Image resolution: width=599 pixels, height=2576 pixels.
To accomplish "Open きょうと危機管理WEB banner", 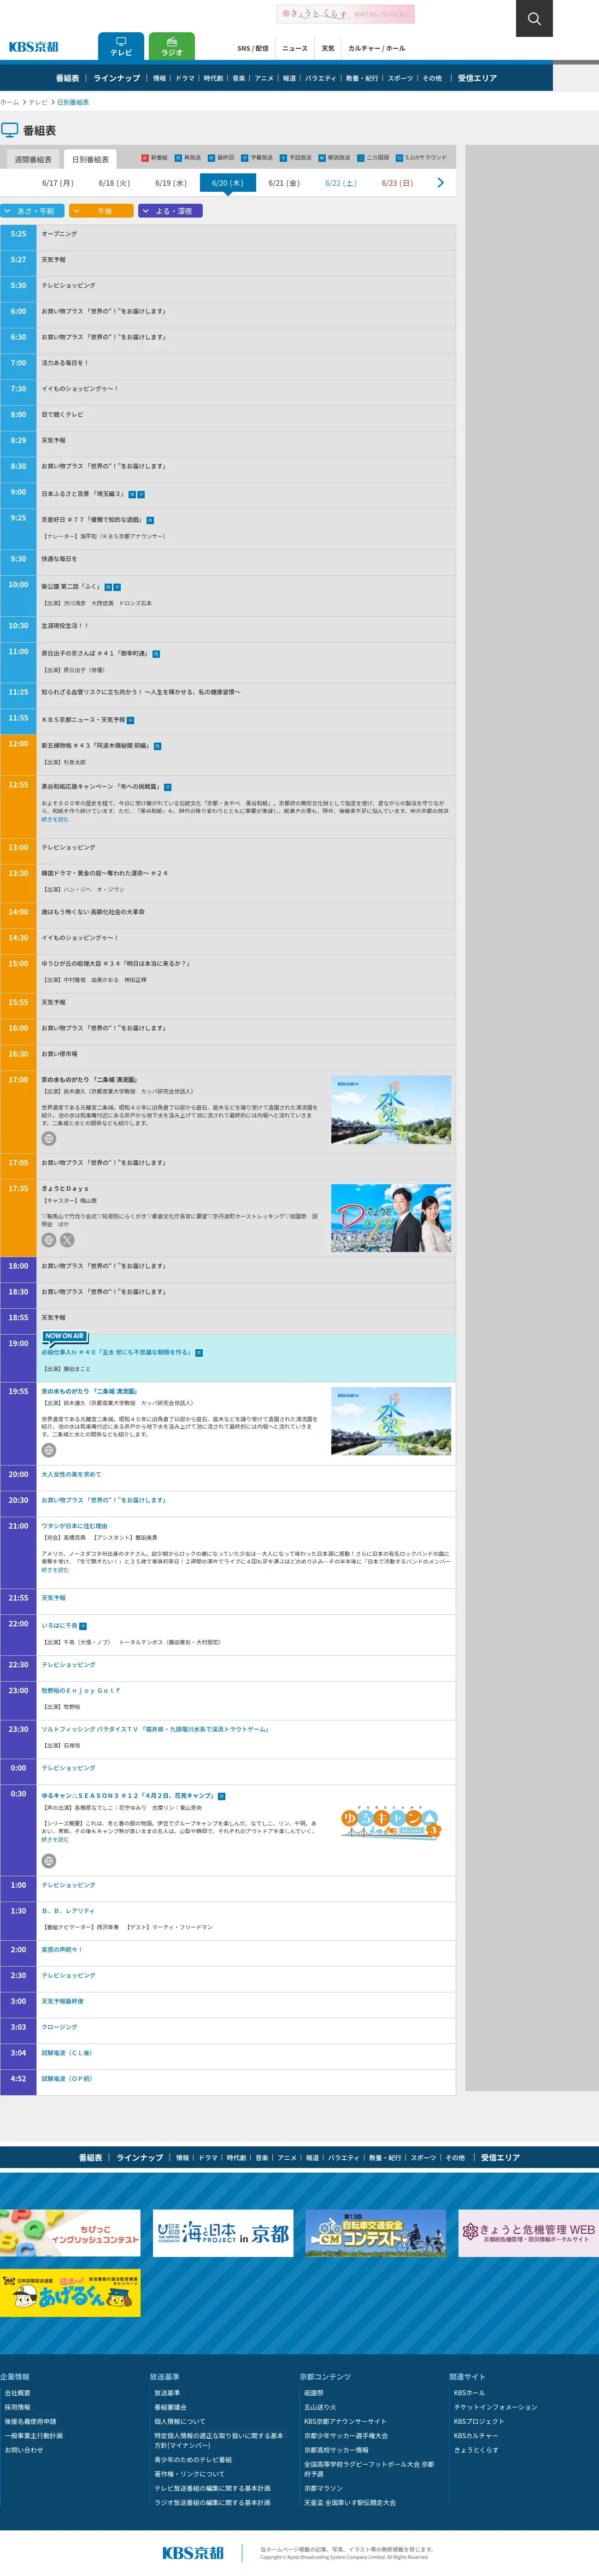I will [529, 2233].
